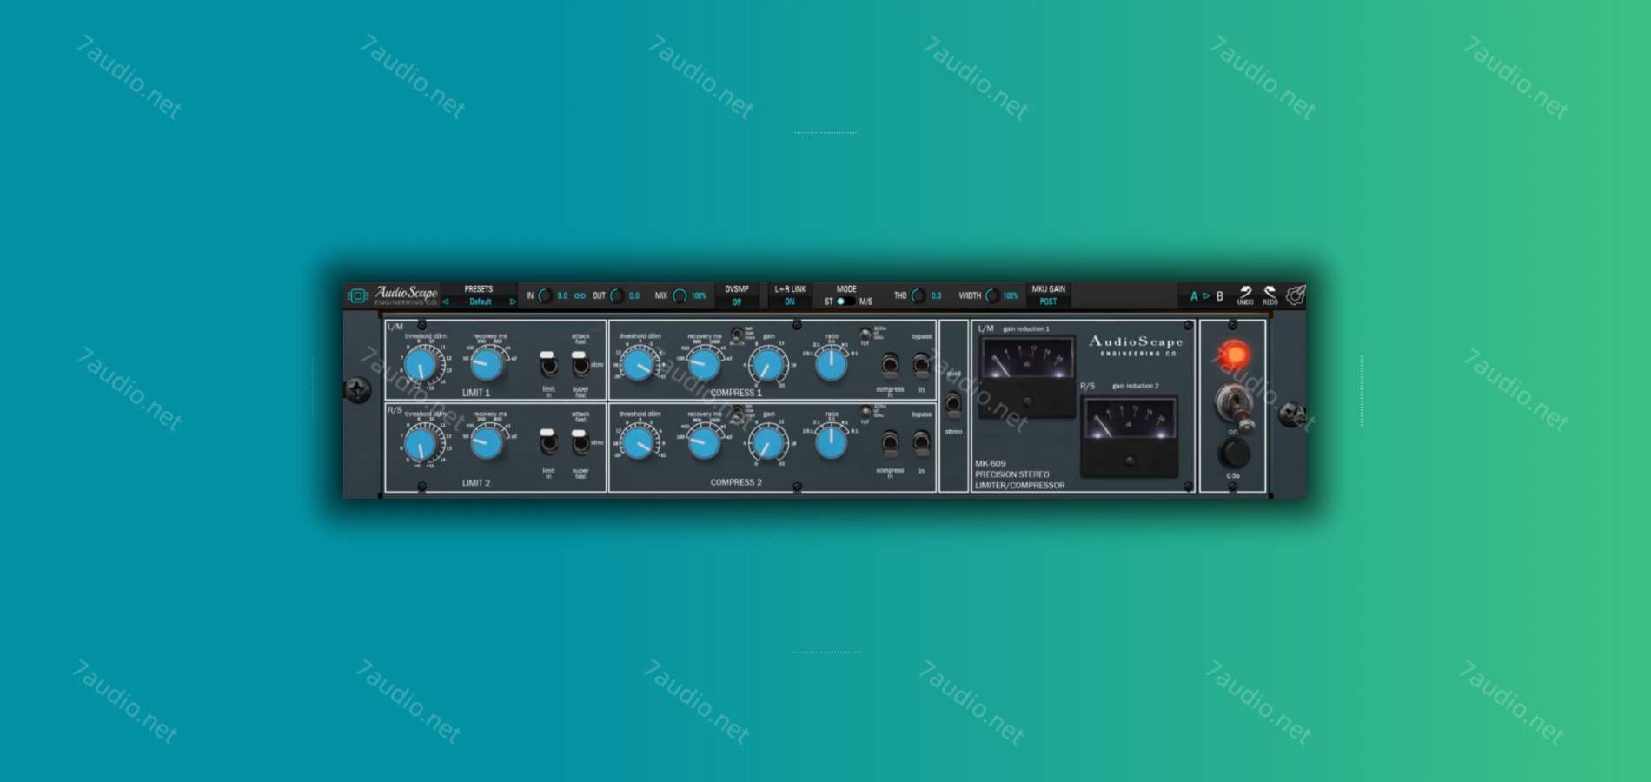The image size is (1651, 782).
Task: Click the gain reduction 1 VU meter
Action: [1026, 375]
